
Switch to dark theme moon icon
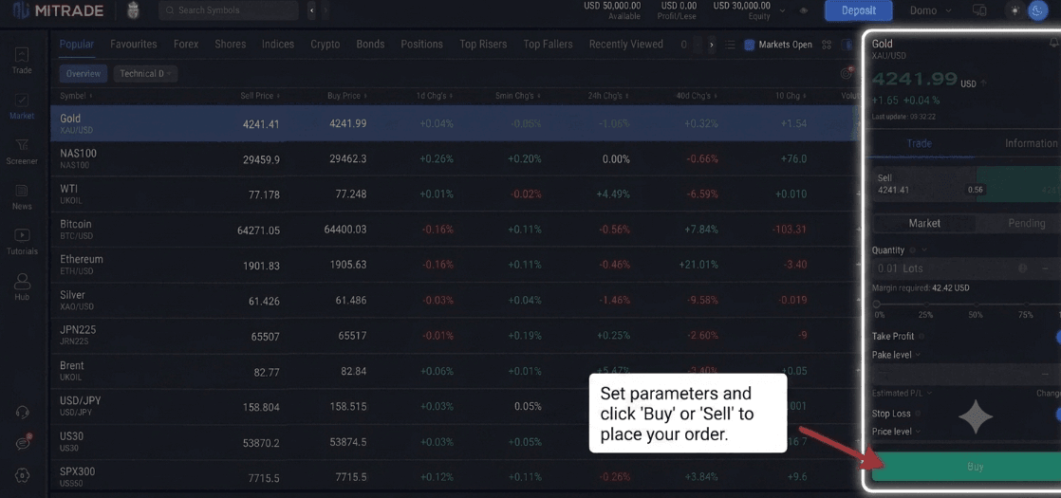tap(1036, 10)
